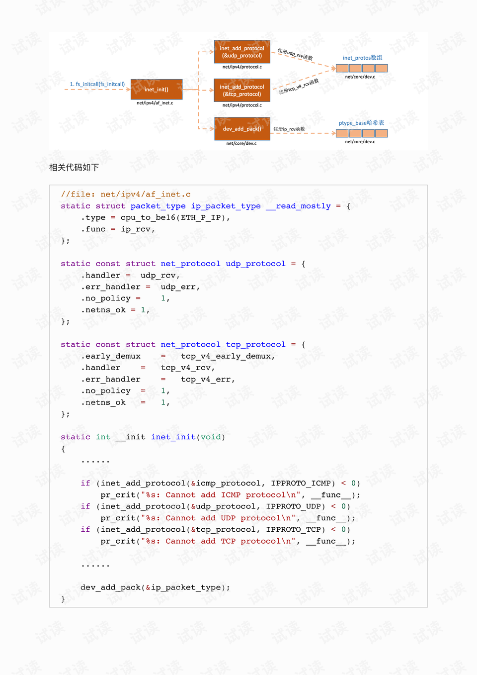Click the line "dev_add_pack(&ip_packet_type);"
This screenshot has width=477, height=675.
(156, 587)
